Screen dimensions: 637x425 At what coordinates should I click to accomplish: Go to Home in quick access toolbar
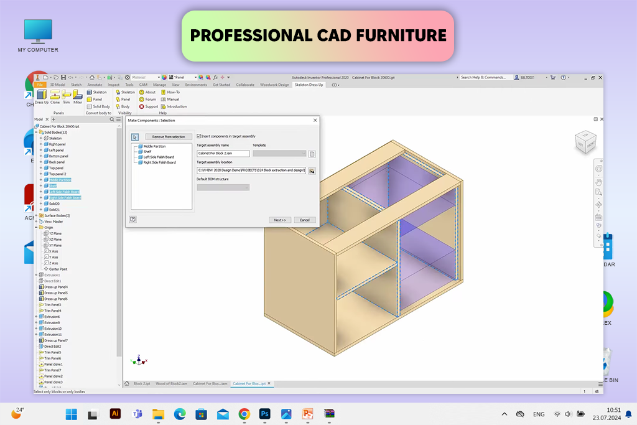[92, 77]
